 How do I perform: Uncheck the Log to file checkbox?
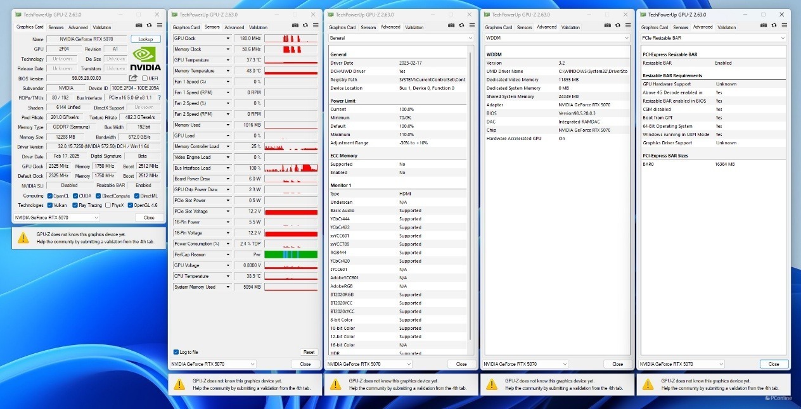coord(176,352)
